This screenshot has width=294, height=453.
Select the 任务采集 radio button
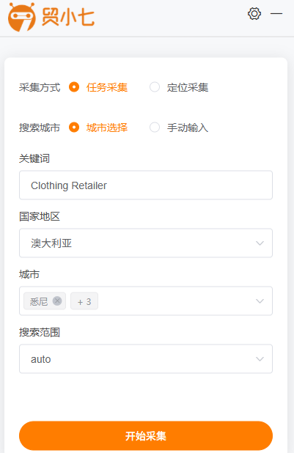pyautogui.click(x=74, y=87)
